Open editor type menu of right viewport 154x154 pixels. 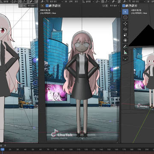pos(124,2)
